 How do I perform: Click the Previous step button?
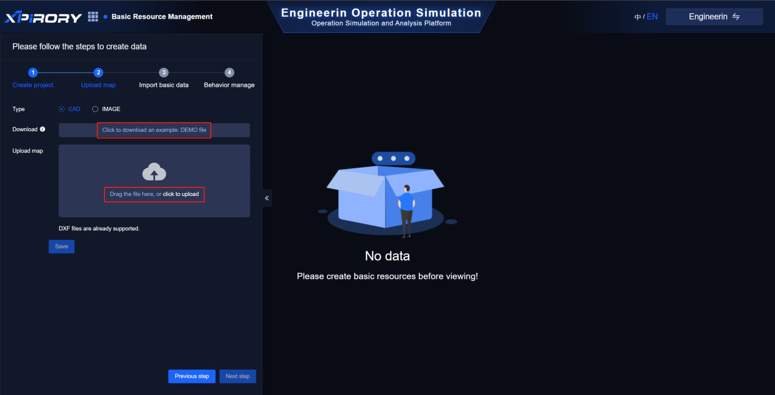coord(192,376)
